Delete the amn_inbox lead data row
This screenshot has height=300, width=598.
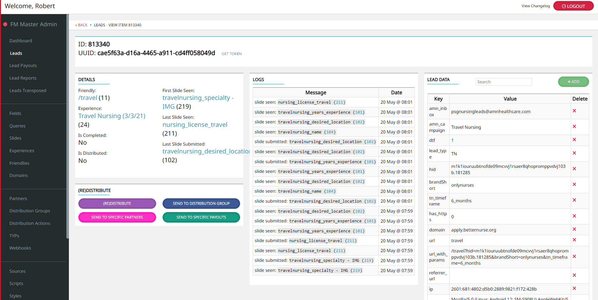point(574,111)
